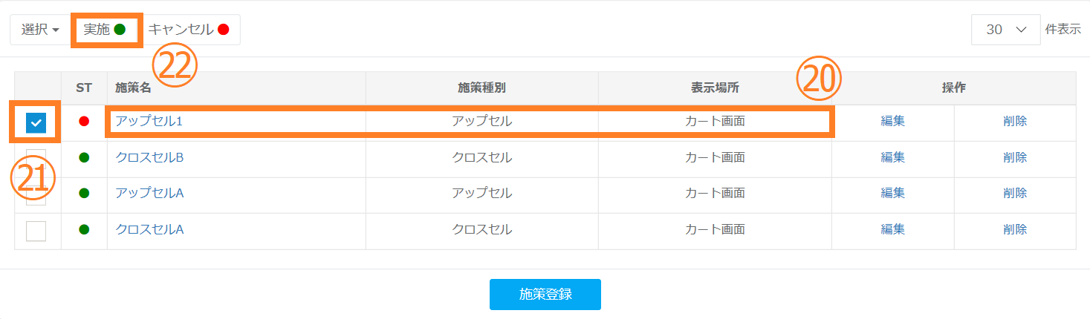Click 編集 for the アップセル1 row
Image resolution: width=1090 pixels, height=319 pixels.
pos(892,121)
